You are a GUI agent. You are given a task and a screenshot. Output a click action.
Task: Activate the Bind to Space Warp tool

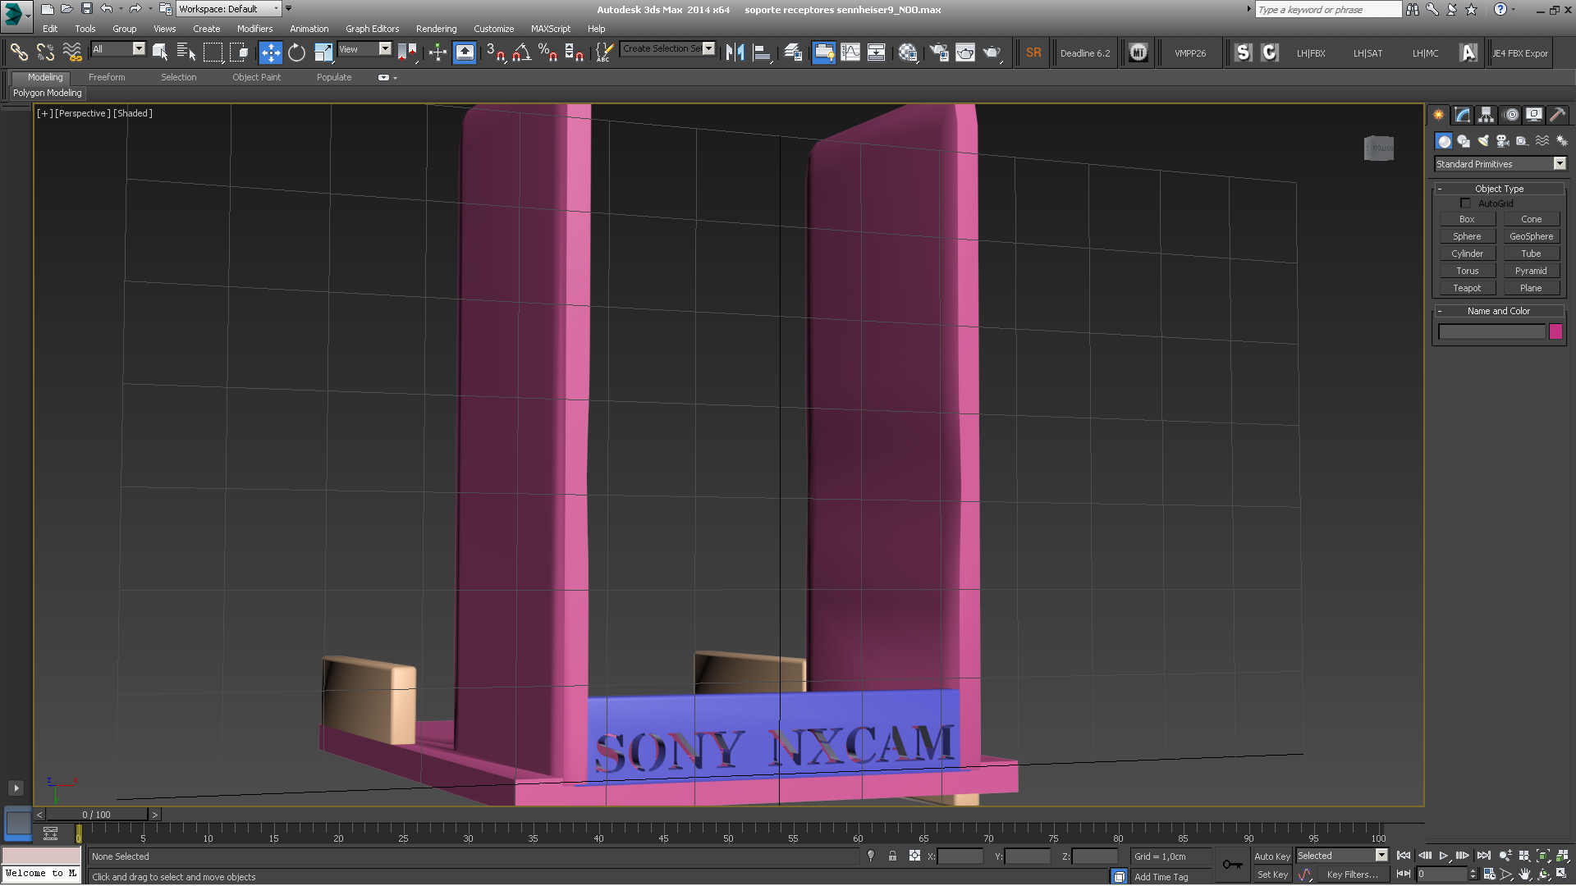pos(72,53)
